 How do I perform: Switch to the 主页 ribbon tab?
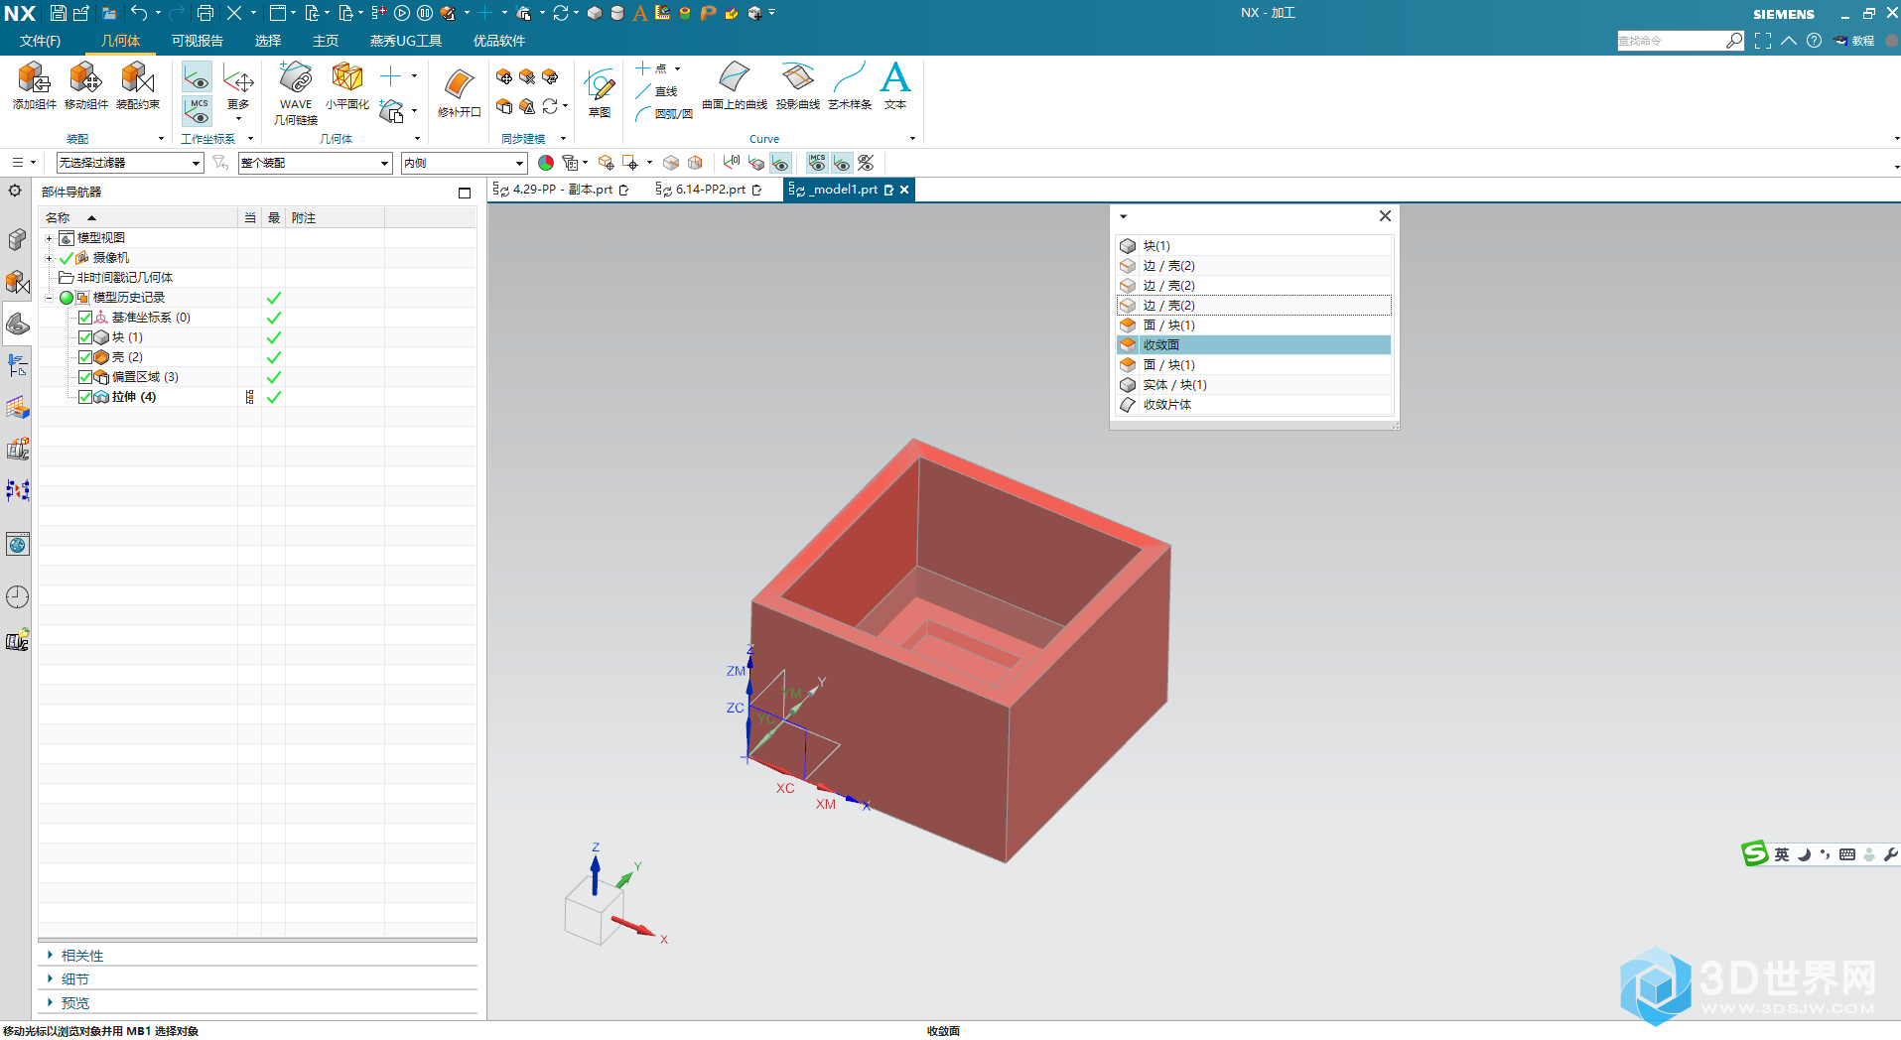[326, 41]
